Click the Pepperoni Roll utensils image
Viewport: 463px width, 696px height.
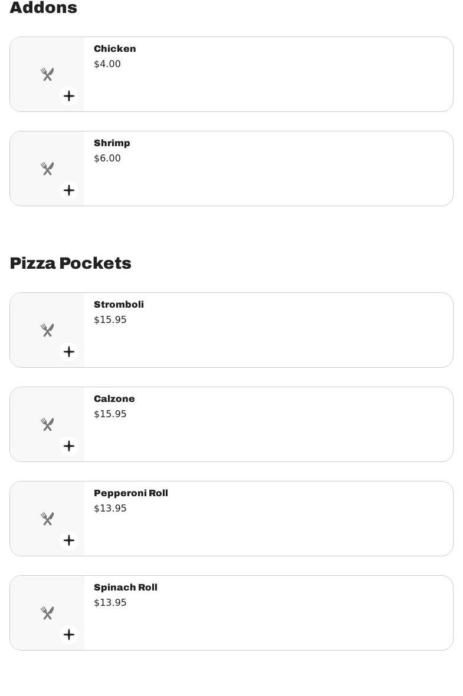click(47, 519)
